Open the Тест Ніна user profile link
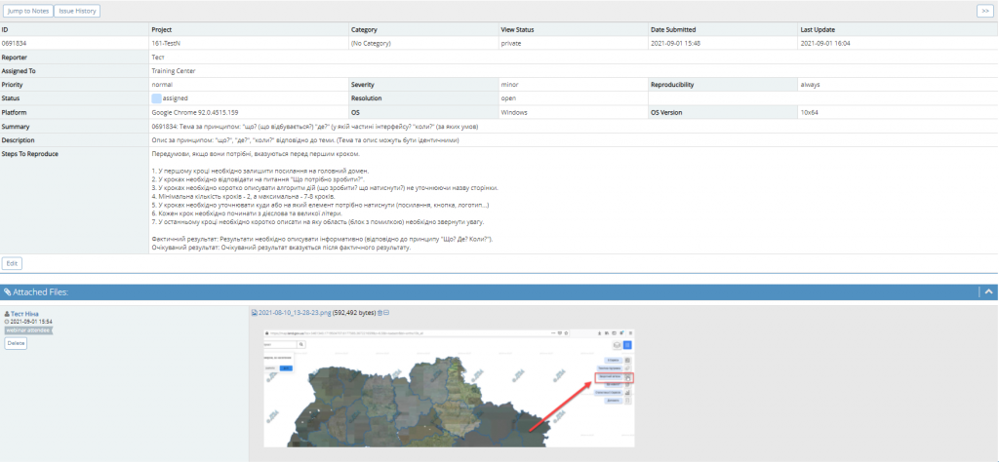Screen dimensions: 999x463 (25, 314)
